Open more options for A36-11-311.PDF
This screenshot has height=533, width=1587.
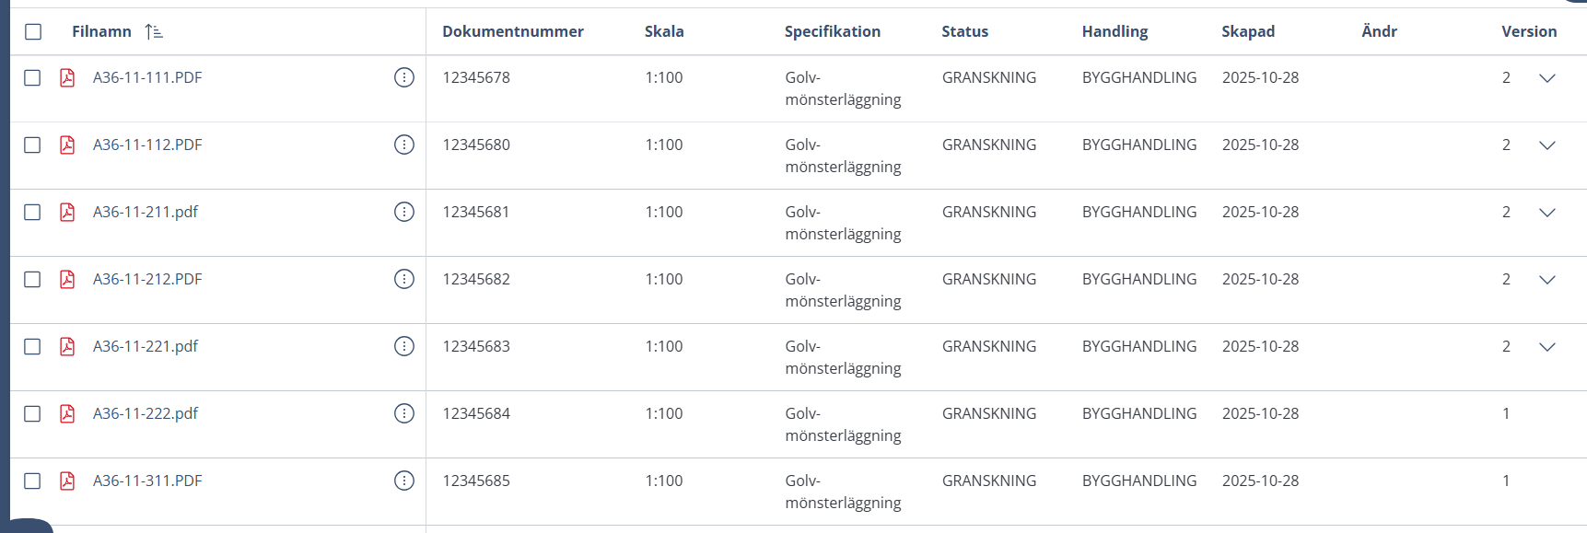tap(403, 481)
